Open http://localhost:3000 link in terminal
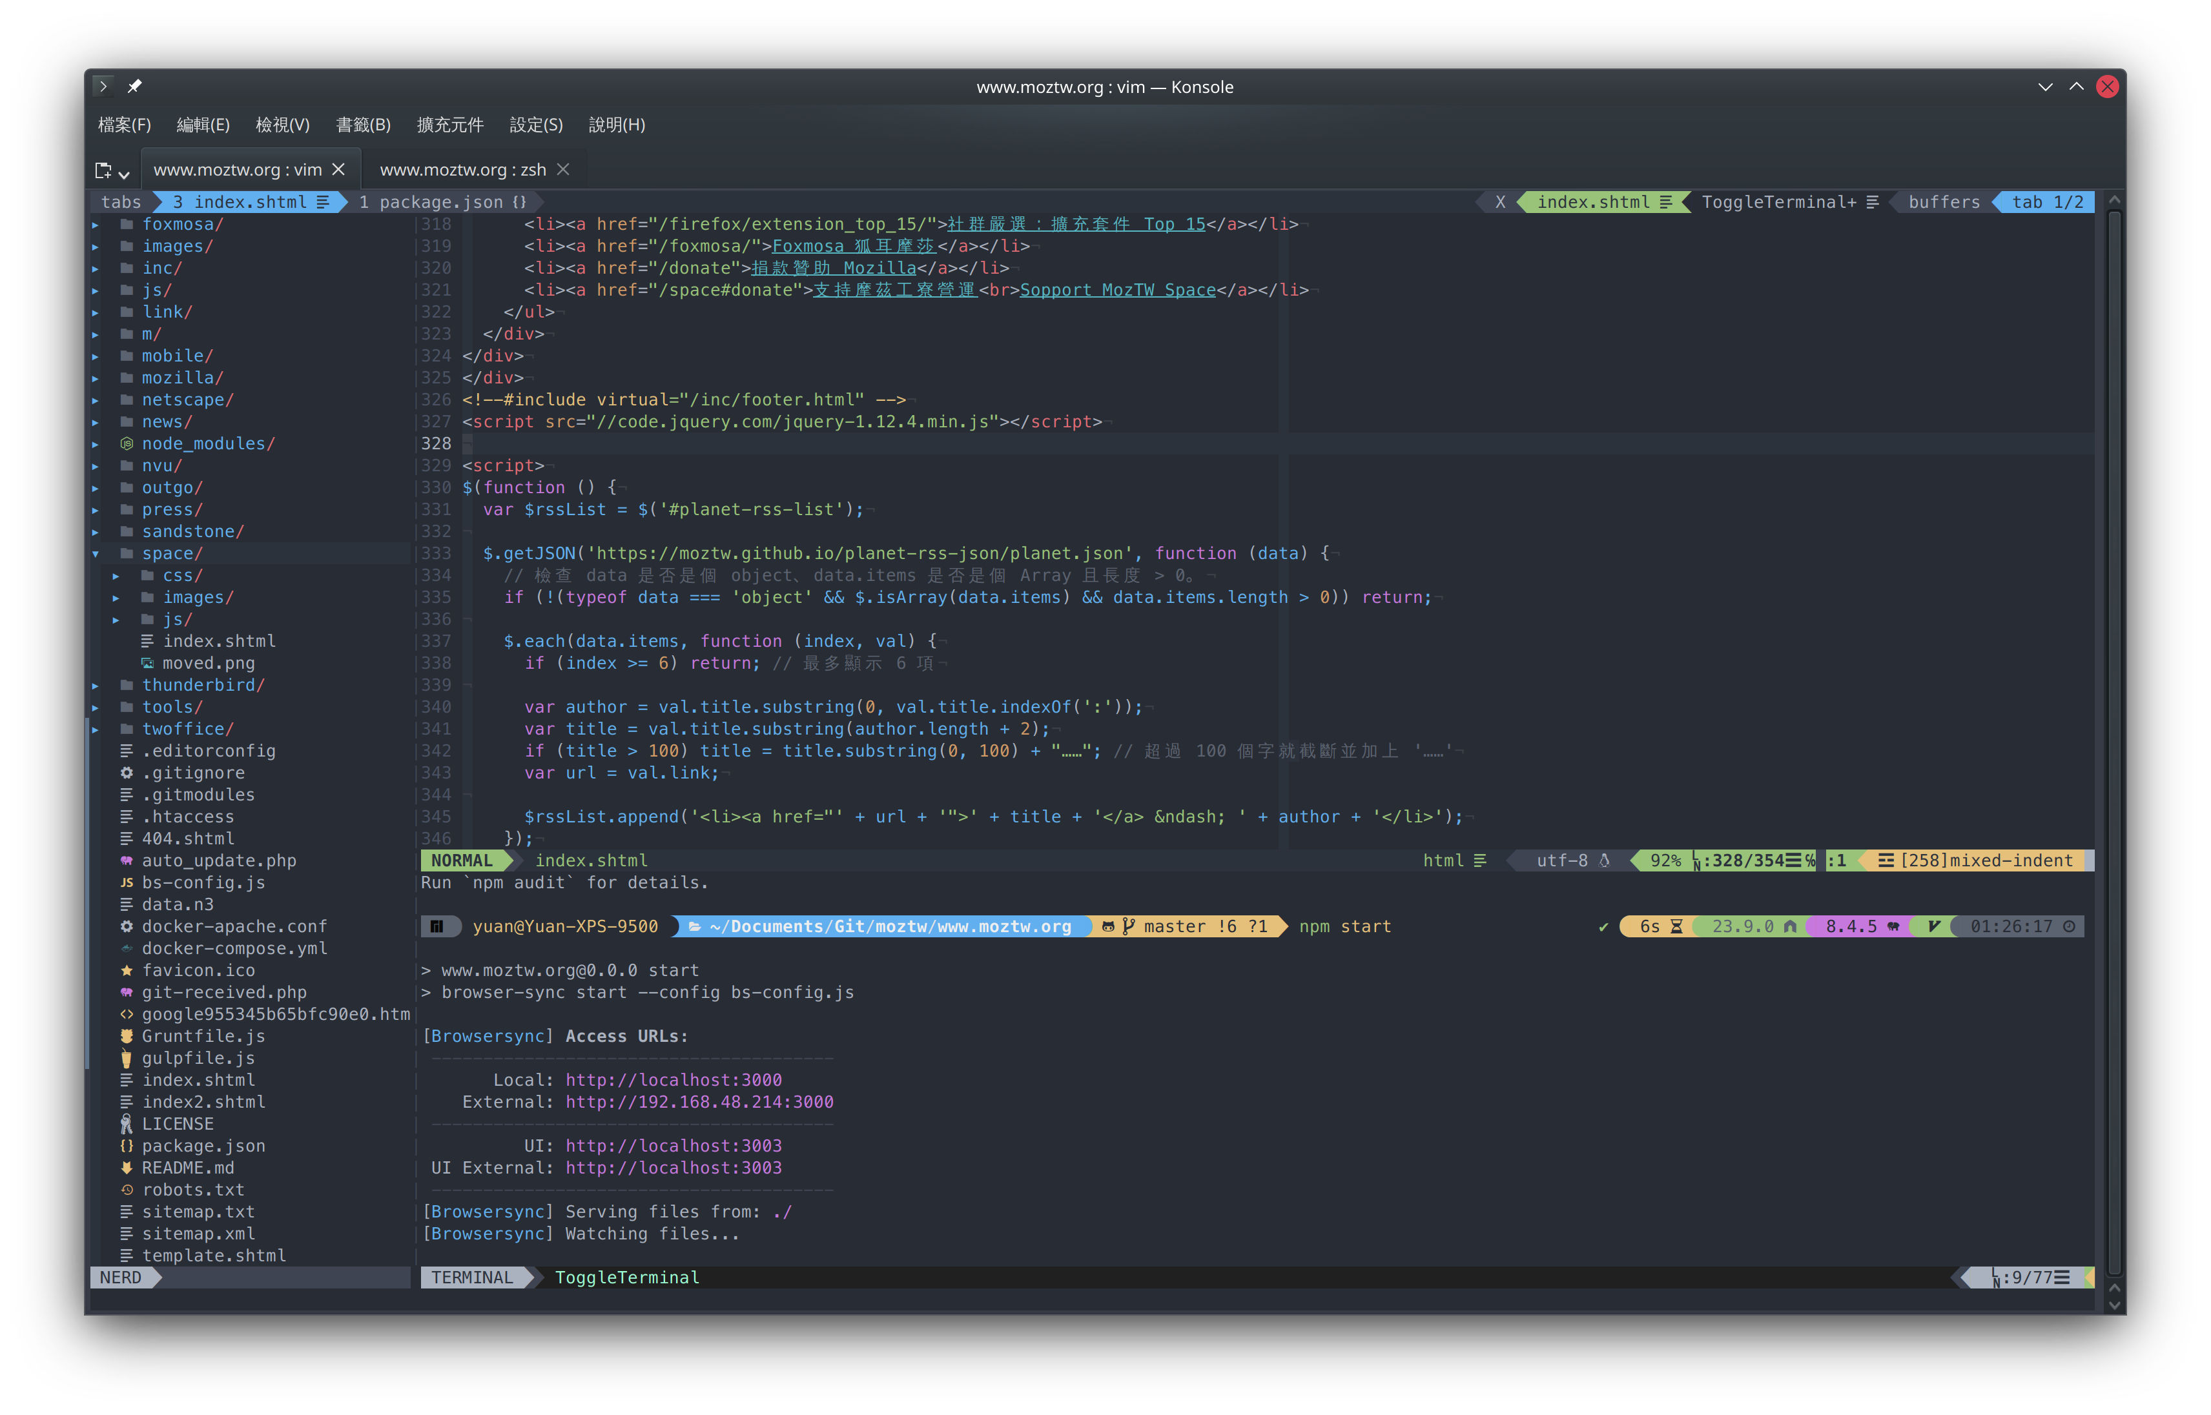 click(673, 1081)
